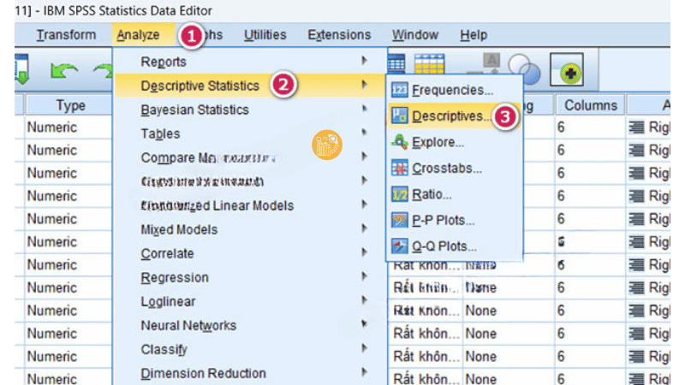This screenshot has width=685, height=385.
Task: Click the Crosstabs item icon
Action: coord(399,168)
